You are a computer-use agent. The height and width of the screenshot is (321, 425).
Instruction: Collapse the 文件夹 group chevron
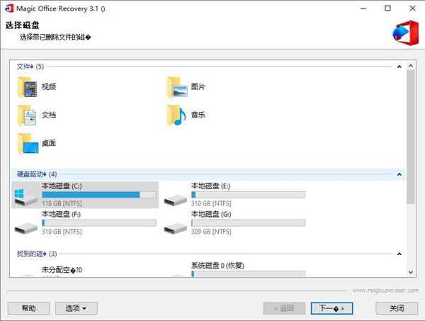[x=399, y=67]
